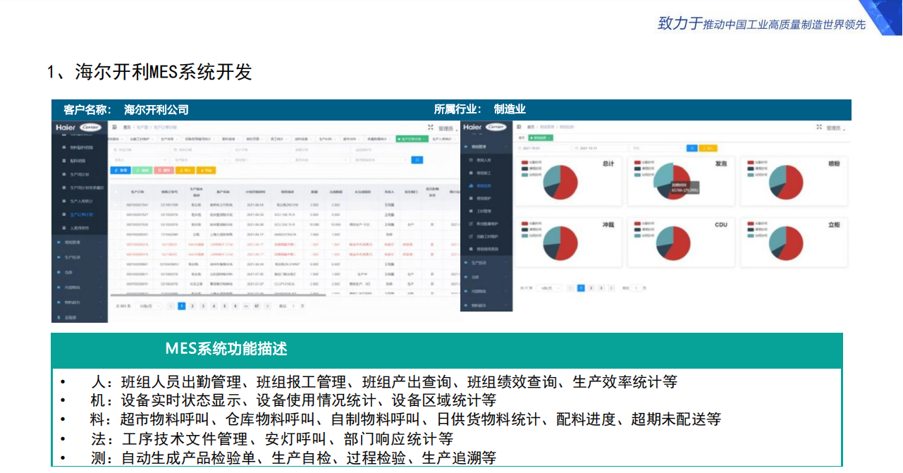Click the 立柜 pie chart
This screenshot has width=903, height=473.
[x=785, y=243]
